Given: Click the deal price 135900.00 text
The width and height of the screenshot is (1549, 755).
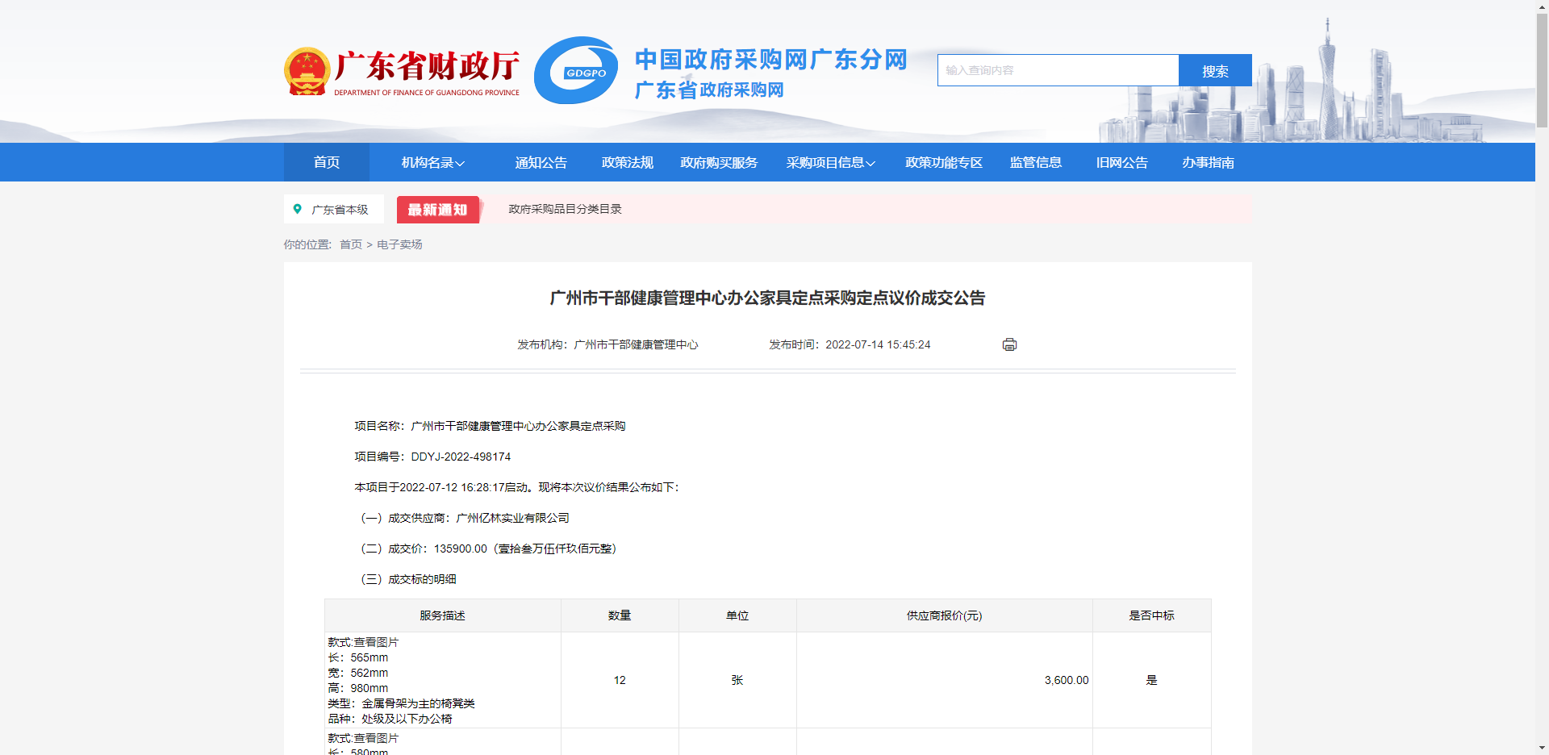Looking at the screenshot, I should [x=461, y=549].
